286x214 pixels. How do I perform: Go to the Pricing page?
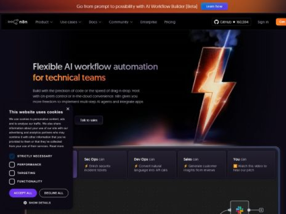click(x=170, y=22)
